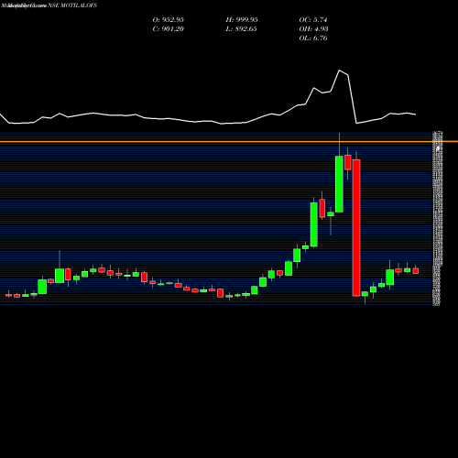
Task: Click the NSE MOTILALOFS chart title
Action: pyautogui.click(x=72, y=5)
